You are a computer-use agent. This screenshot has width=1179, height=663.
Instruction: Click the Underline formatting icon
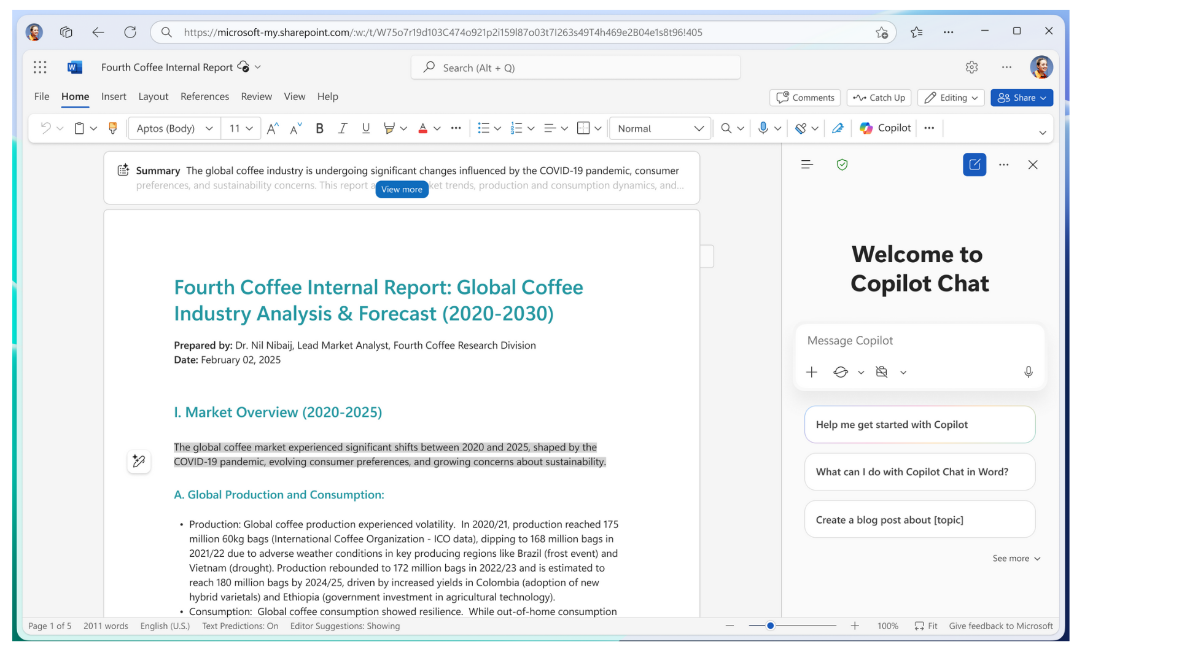(x=366, y=128)
